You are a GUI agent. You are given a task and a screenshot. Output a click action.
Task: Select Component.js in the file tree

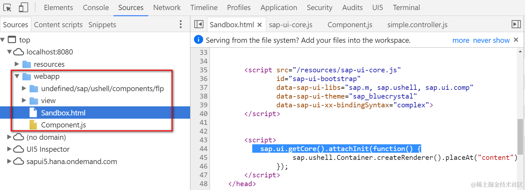(63, 125)
